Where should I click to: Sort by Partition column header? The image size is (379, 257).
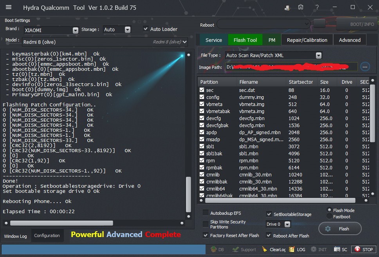point(217,82)
